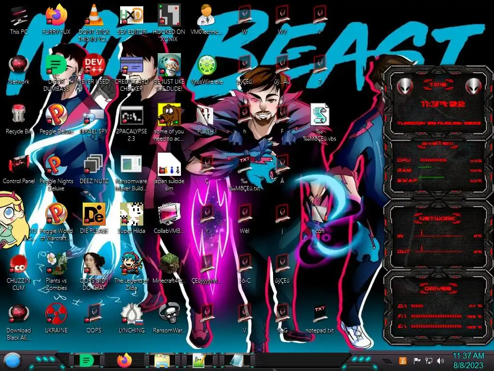Open the dog icon some of you need shortcut

click(x=169, y=123)
